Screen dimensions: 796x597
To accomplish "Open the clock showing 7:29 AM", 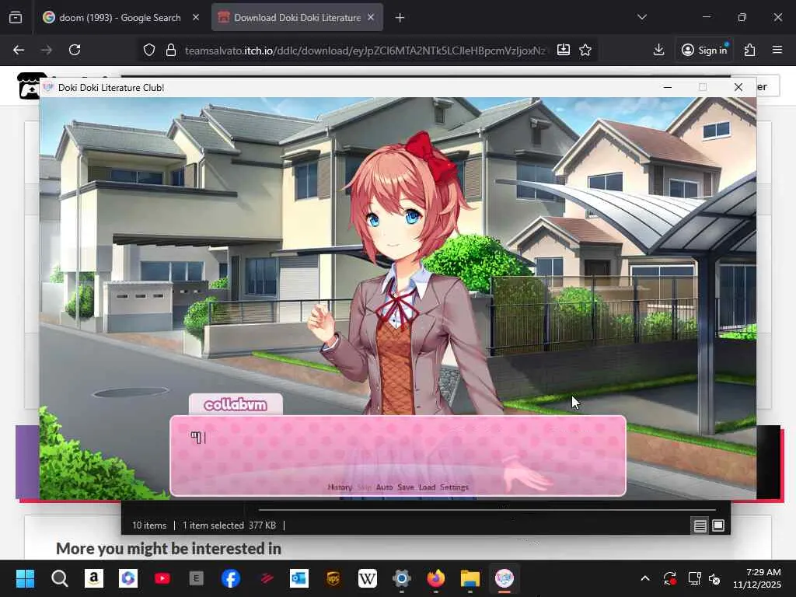I will (757, 578).
